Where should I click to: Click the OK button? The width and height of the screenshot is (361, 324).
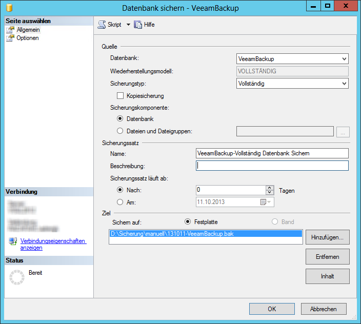click(272, 309)
